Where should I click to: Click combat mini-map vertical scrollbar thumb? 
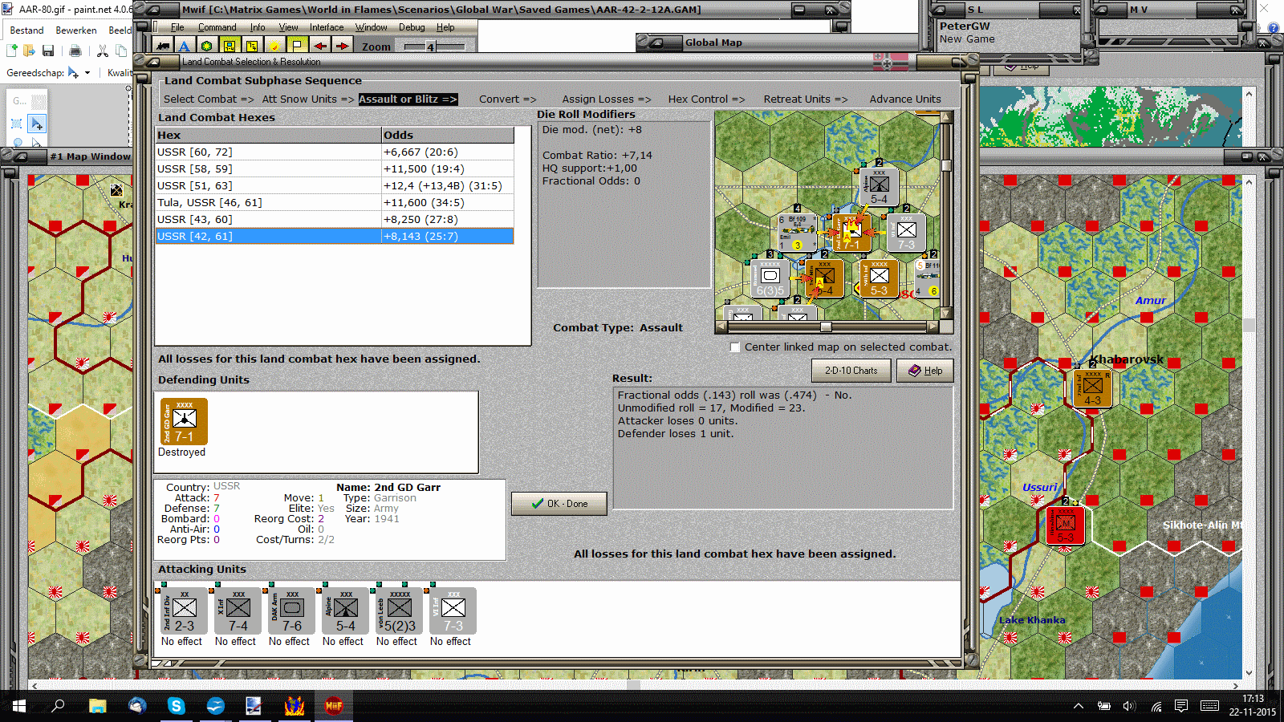tap(947, 166)
